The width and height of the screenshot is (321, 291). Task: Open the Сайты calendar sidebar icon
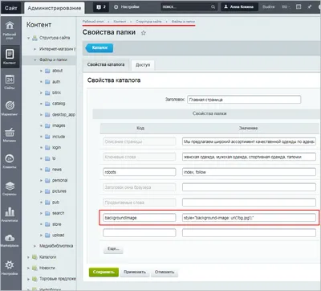click(10, 82)
